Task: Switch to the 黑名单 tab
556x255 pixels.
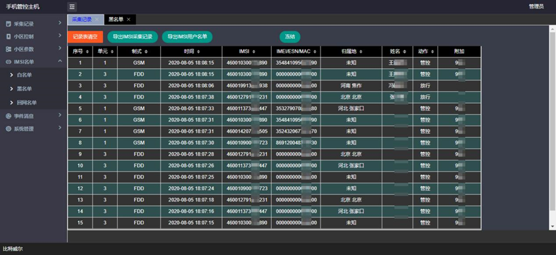Action: (116, 19)
